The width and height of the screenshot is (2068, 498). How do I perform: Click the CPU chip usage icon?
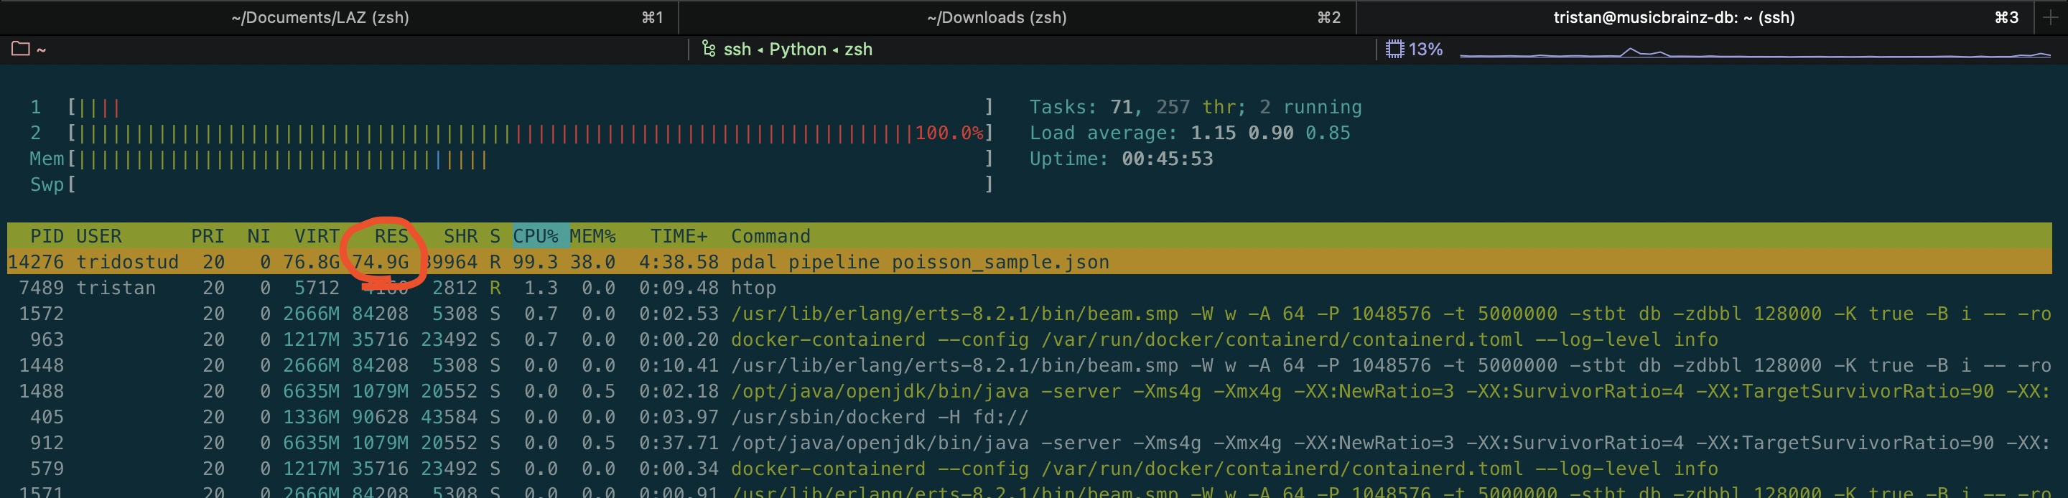1394,49
